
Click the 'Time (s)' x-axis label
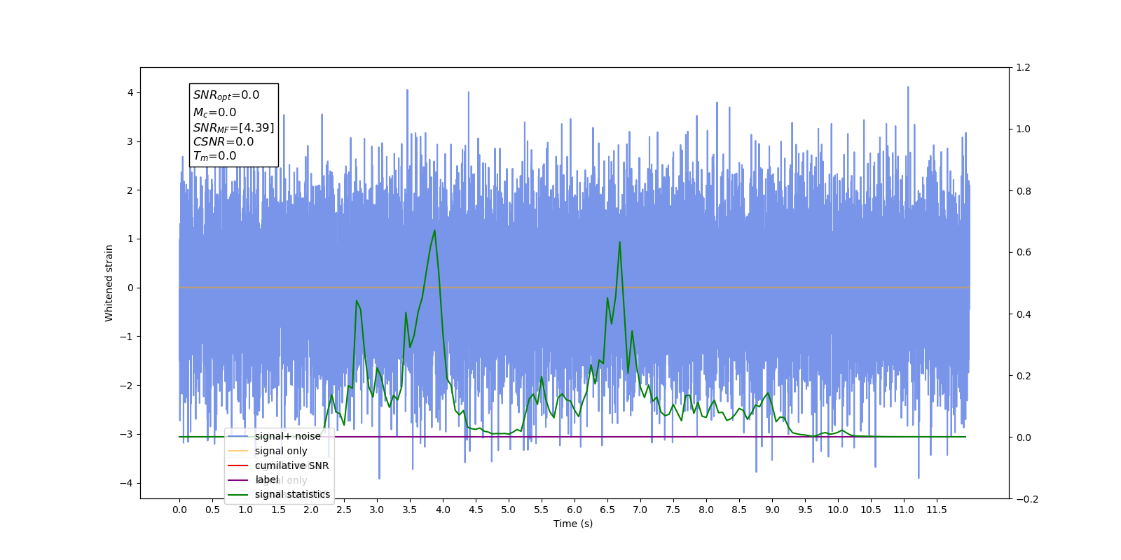coord(573,524)
